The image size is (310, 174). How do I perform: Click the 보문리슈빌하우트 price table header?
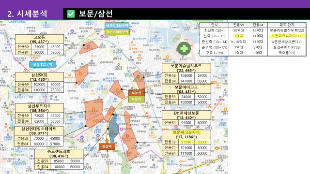pos(186,68)
